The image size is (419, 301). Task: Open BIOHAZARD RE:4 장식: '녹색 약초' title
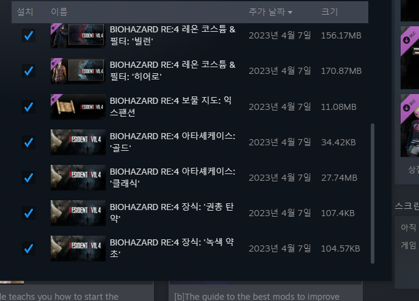172,248
